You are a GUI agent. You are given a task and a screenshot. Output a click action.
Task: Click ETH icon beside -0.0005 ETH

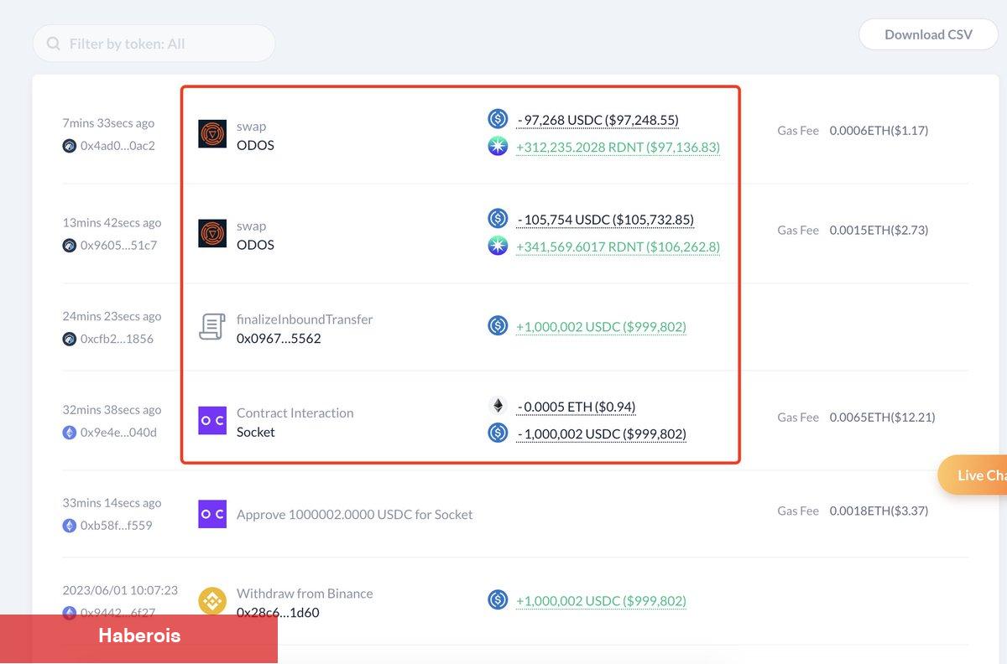[498, 407]
